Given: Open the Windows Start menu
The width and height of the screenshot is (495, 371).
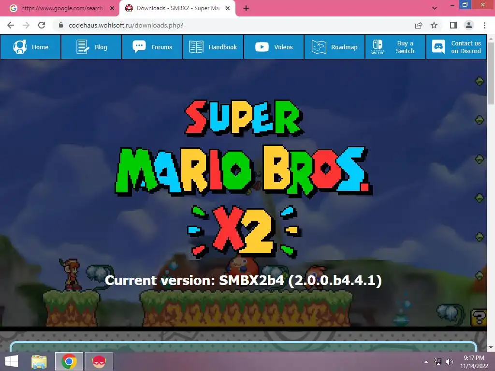Looking at the screenshot, I should point(12,361).
